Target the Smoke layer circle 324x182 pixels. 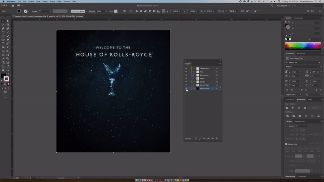tap(217, 82)
